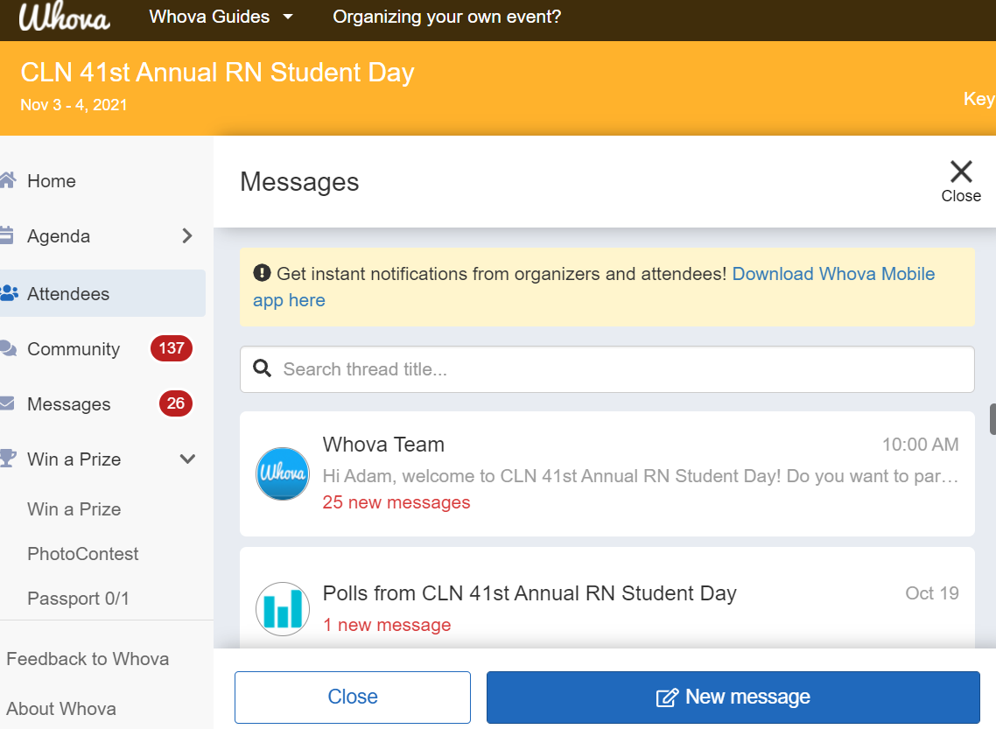Open the Whova Guides dropdown
This screenshot has width=996, height=729.
point(221,17)
